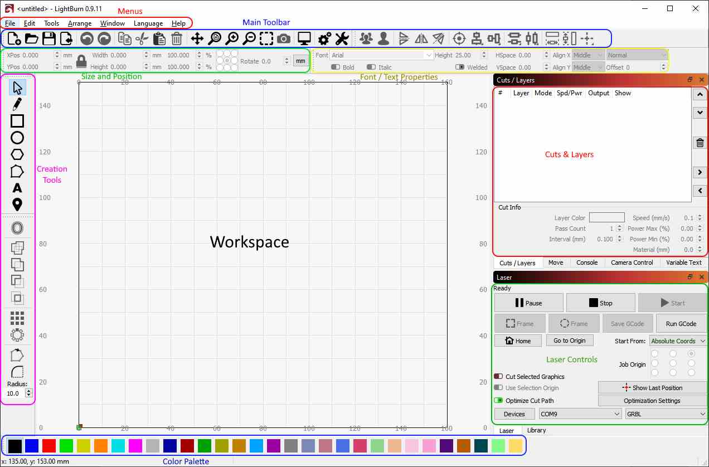Select the Ellipse creation tool
Viewport: 709px width, 467px height.
click(17, 138)
